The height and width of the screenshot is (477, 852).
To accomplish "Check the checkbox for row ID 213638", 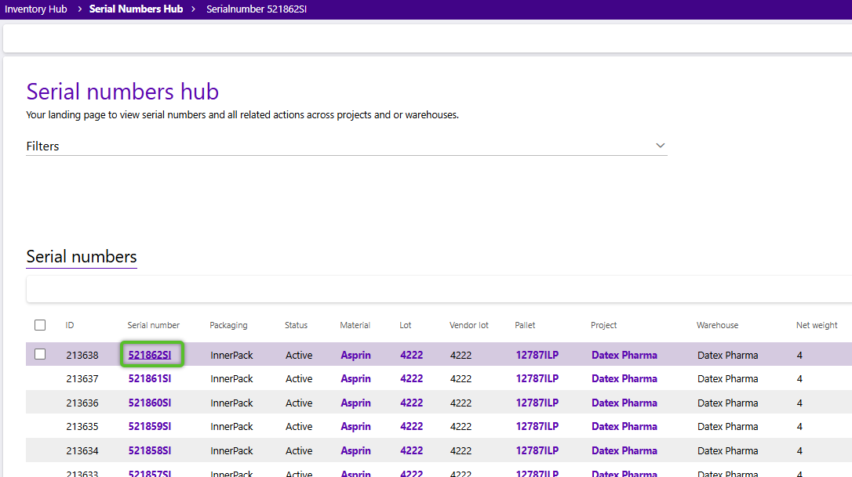I will tap(40, 354).
